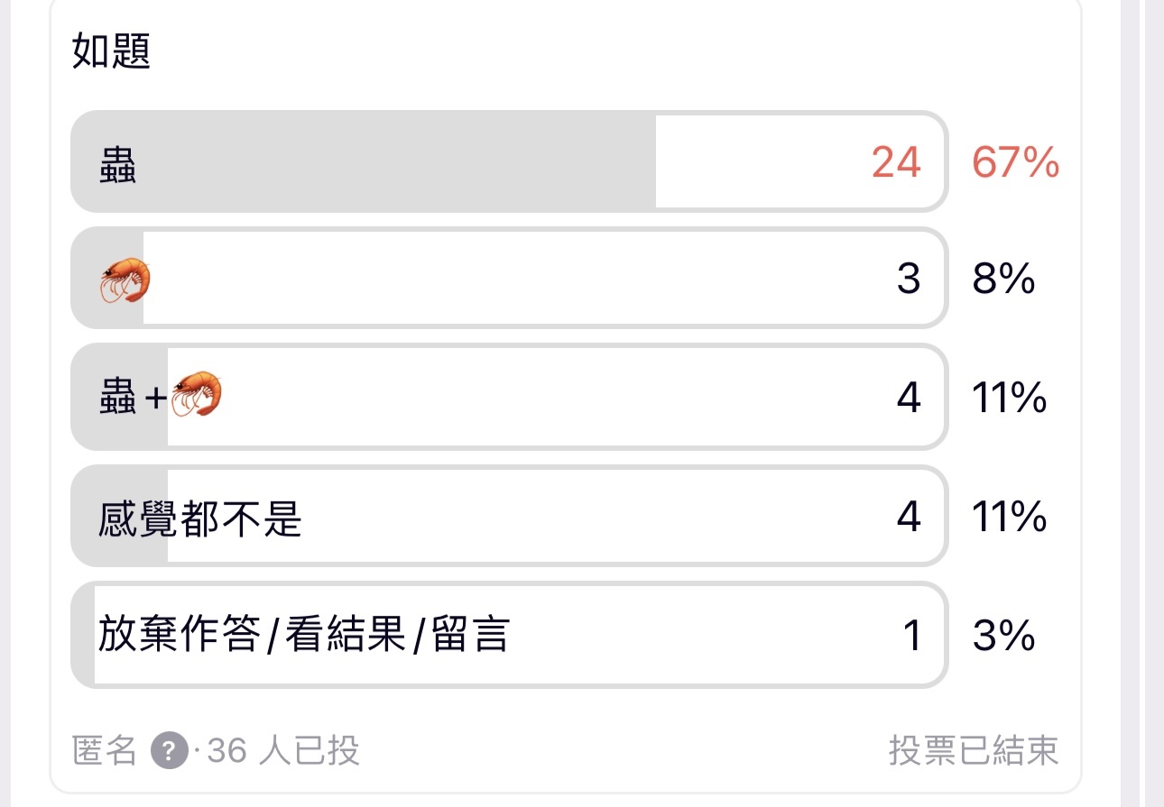1164x807 pixels.
Task: Click the 24 vote count
Action: [896, 162]
